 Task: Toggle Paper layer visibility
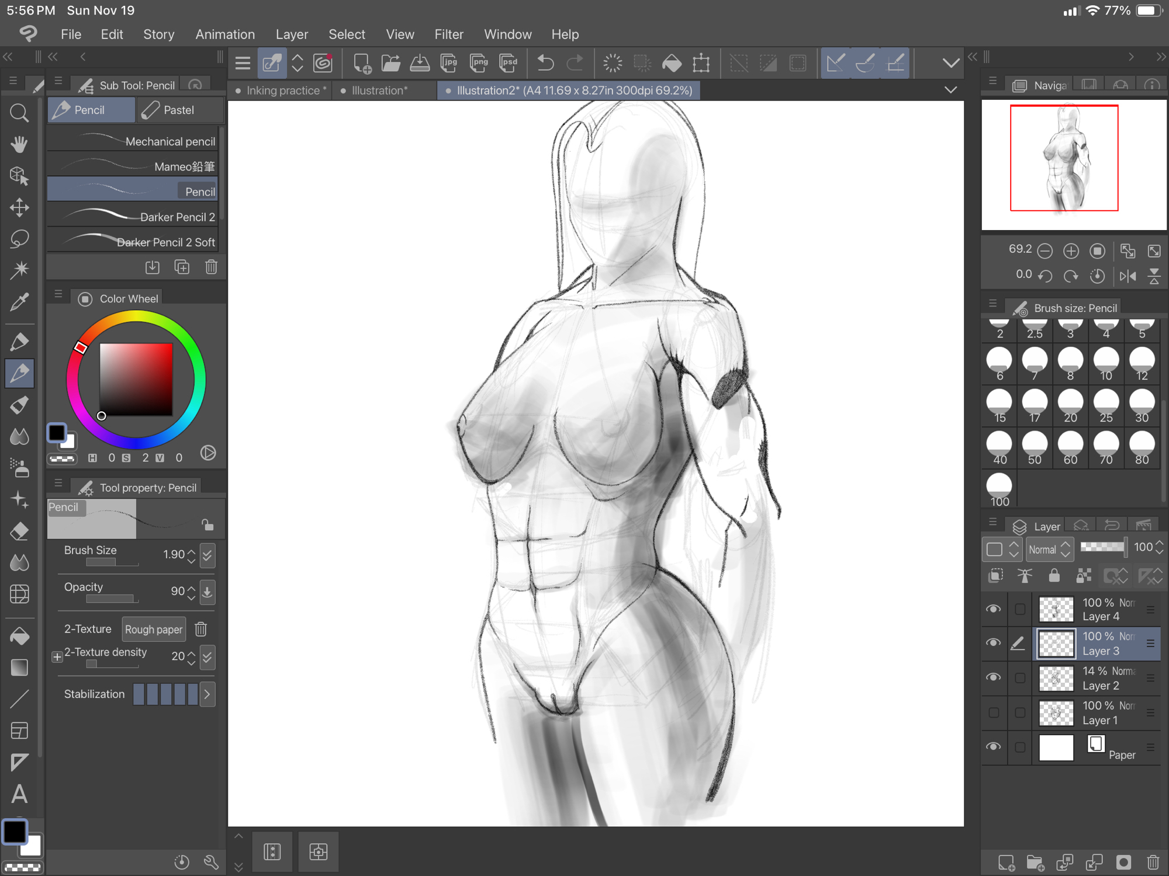993,747
